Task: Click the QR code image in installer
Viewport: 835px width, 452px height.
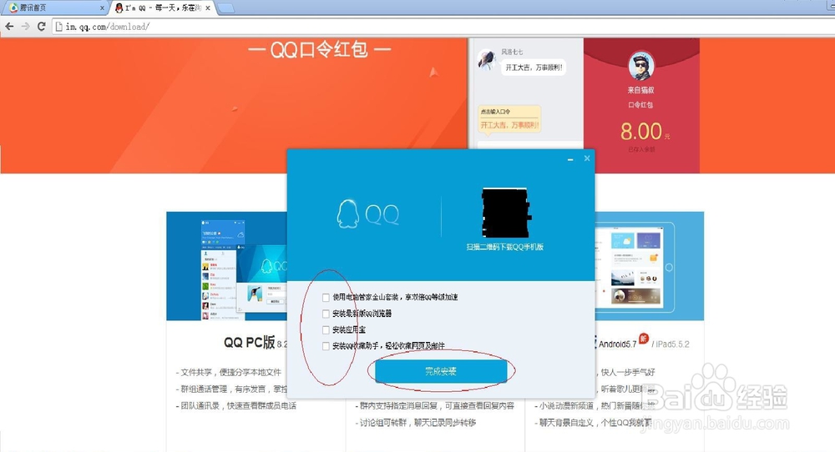Action: click(x=506, y=212)
